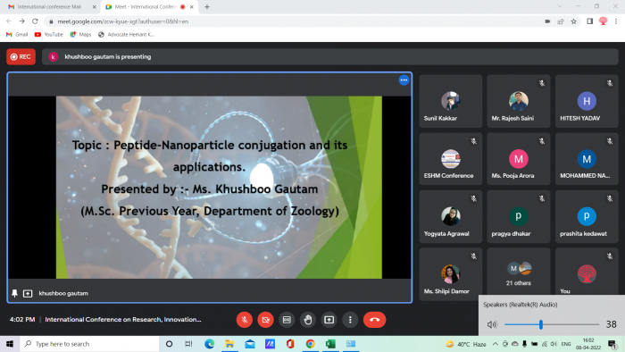625x352 pixels.
Task: Open more options three-dot menu in call bar
Action: [x=350, y=320]
